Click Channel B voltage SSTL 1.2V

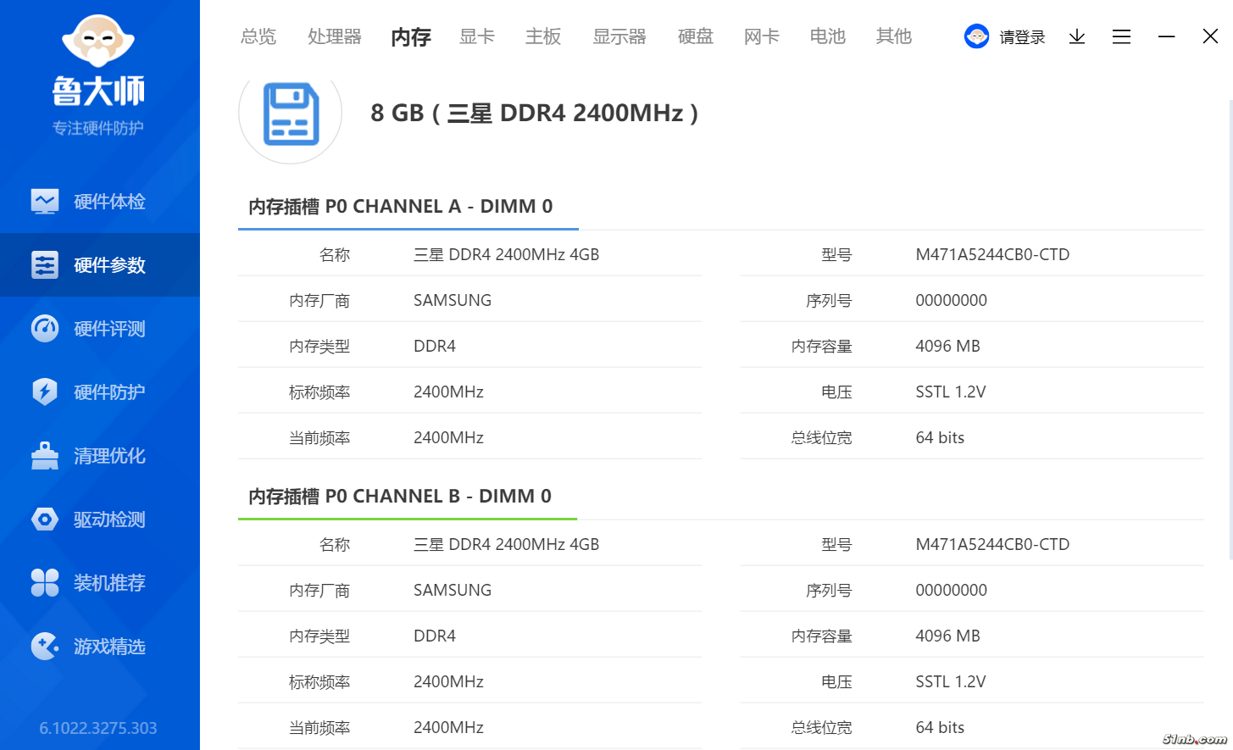click(x=951, y=681)
